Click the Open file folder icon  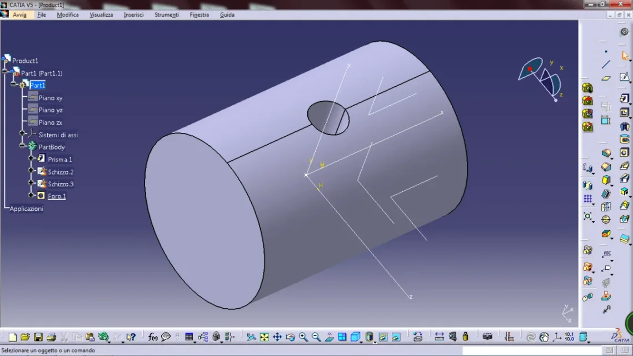25,337
